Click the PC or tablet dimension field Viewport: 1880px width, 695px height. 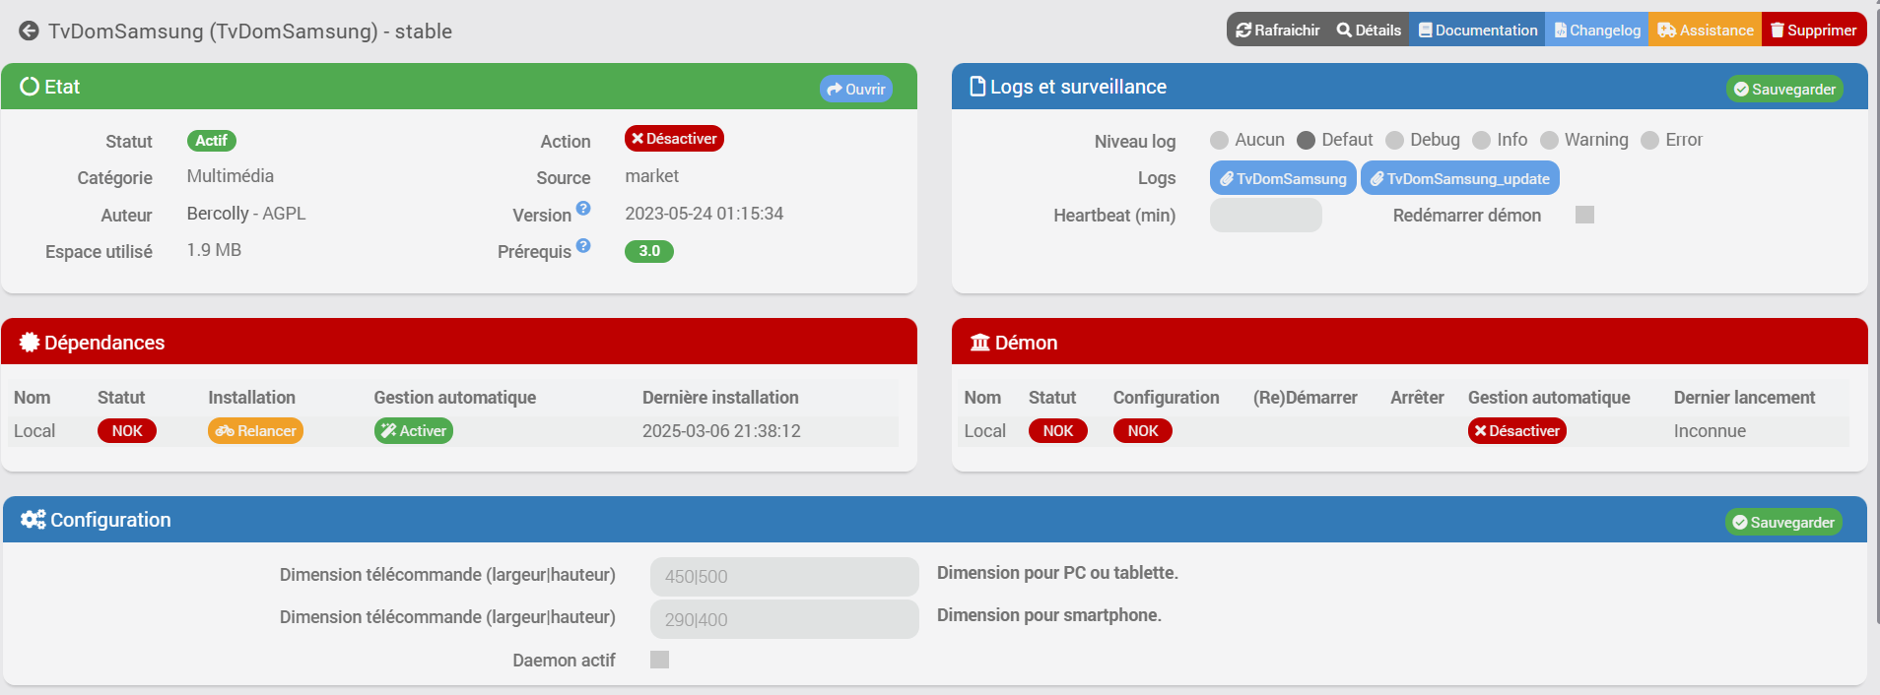[784, 576]
